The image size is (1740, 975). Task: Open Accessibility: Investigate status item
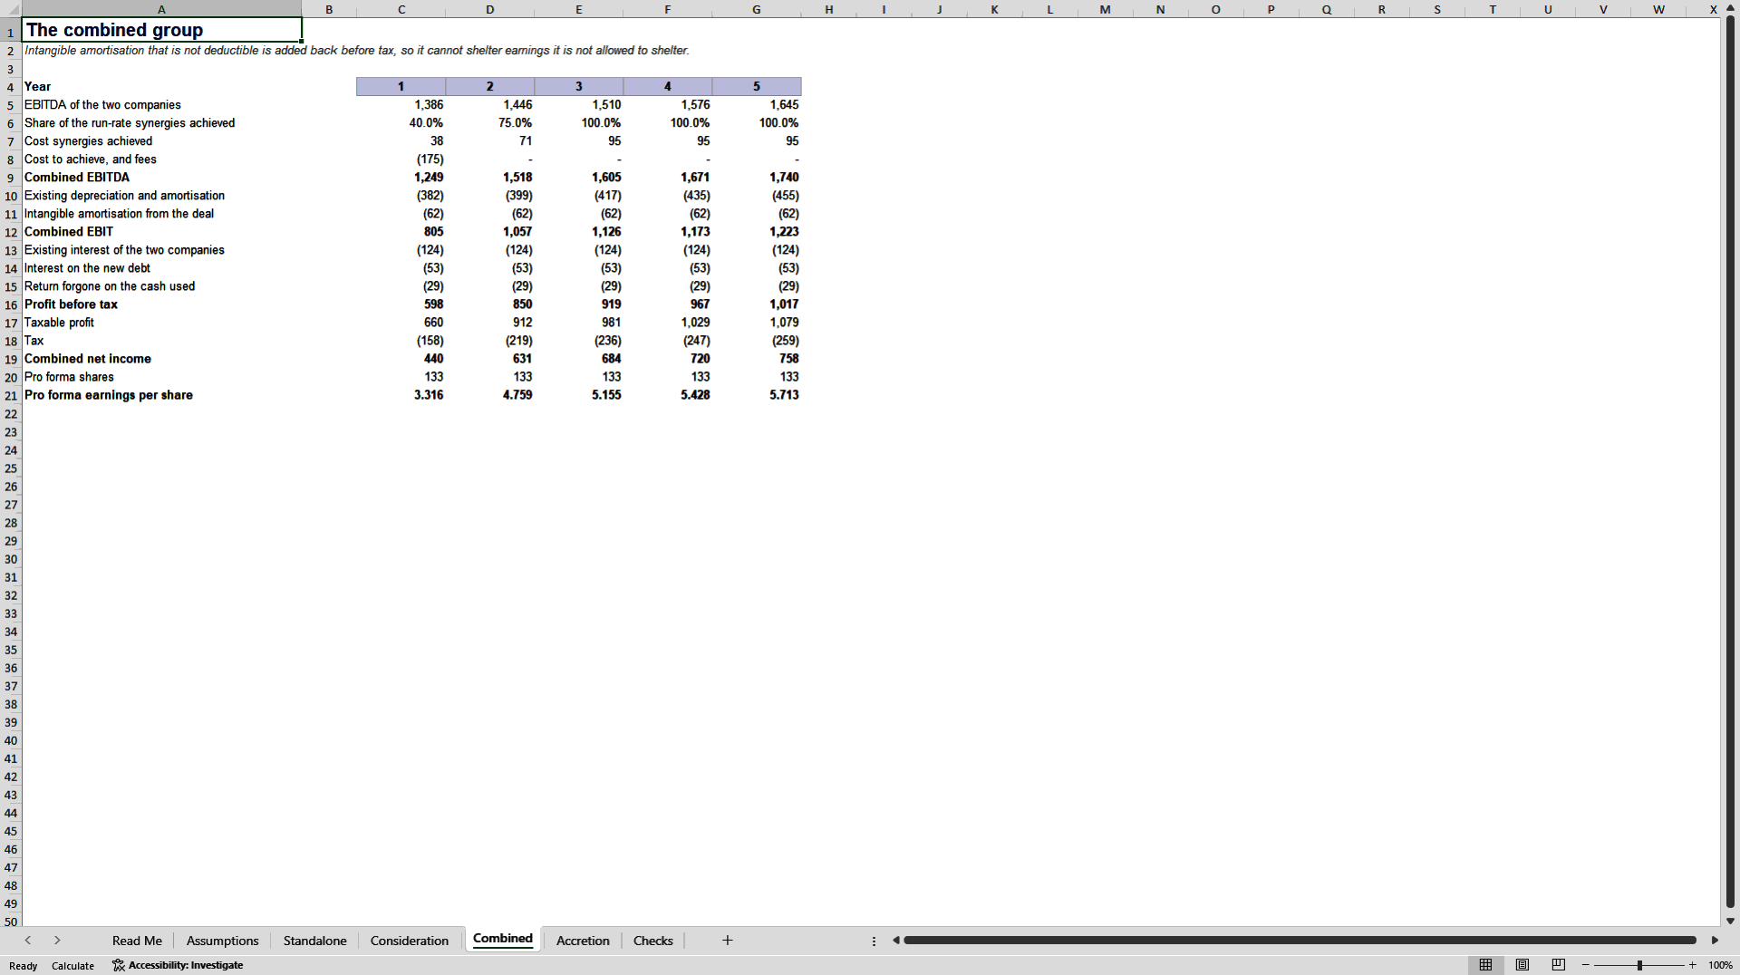tap(178, 965)
